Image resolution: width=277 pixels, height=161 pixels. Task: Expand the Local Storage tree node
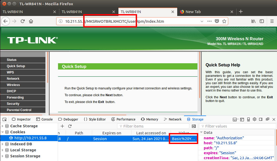pos(3,150)
